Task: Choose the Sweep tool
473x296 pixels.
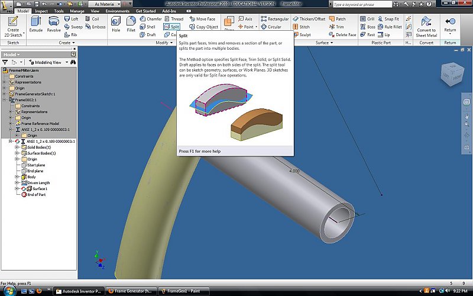Action: coord(73,27)
